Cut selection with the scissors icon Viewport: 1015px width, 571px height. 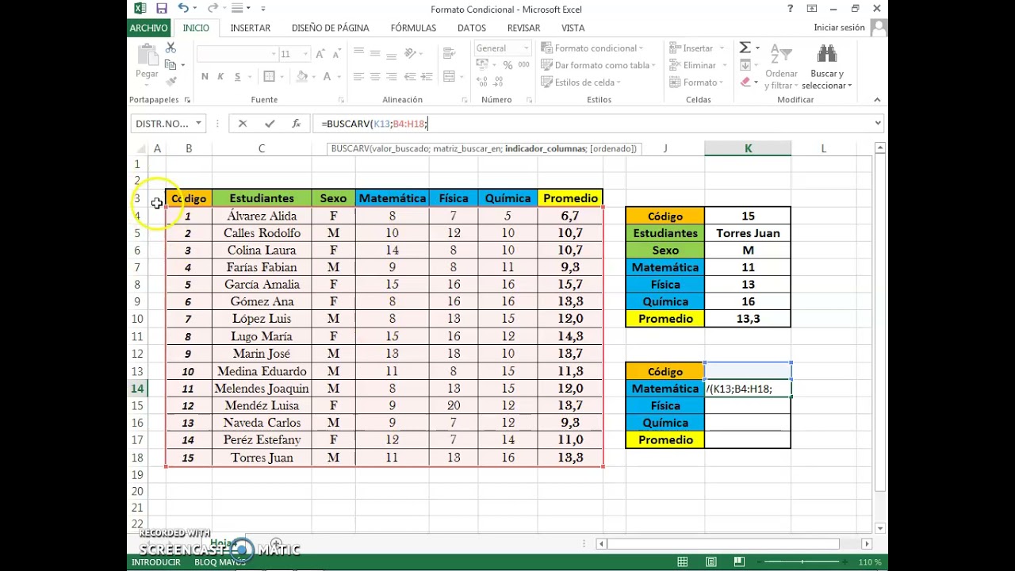coord(170,48)
